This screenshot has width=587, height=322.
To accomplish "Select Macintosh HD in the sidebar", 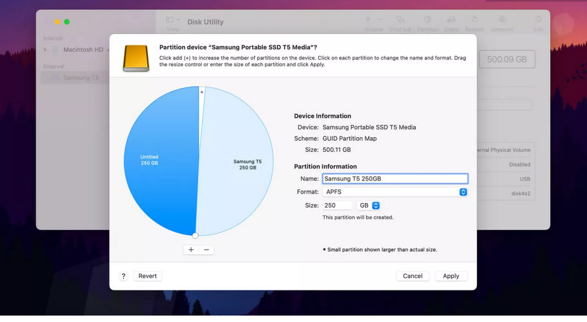I will point(83,49).
